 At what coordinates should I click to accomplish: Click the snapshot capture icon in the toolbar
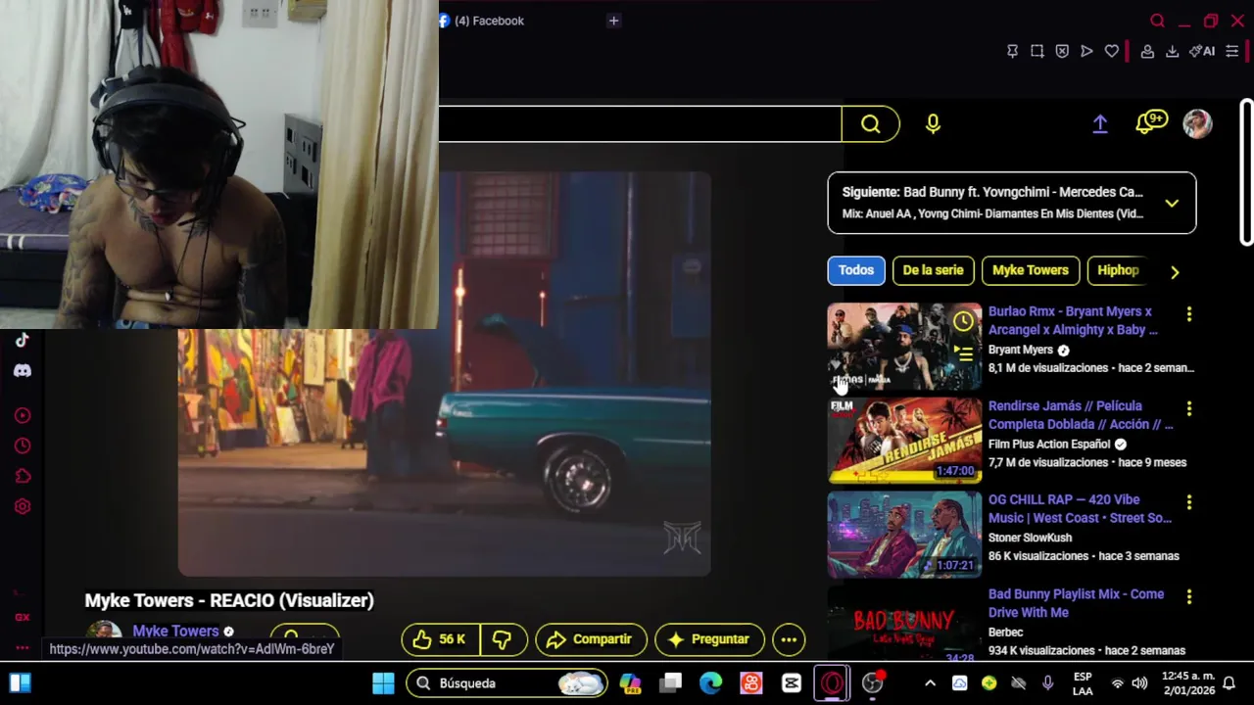pos(1037,51)
